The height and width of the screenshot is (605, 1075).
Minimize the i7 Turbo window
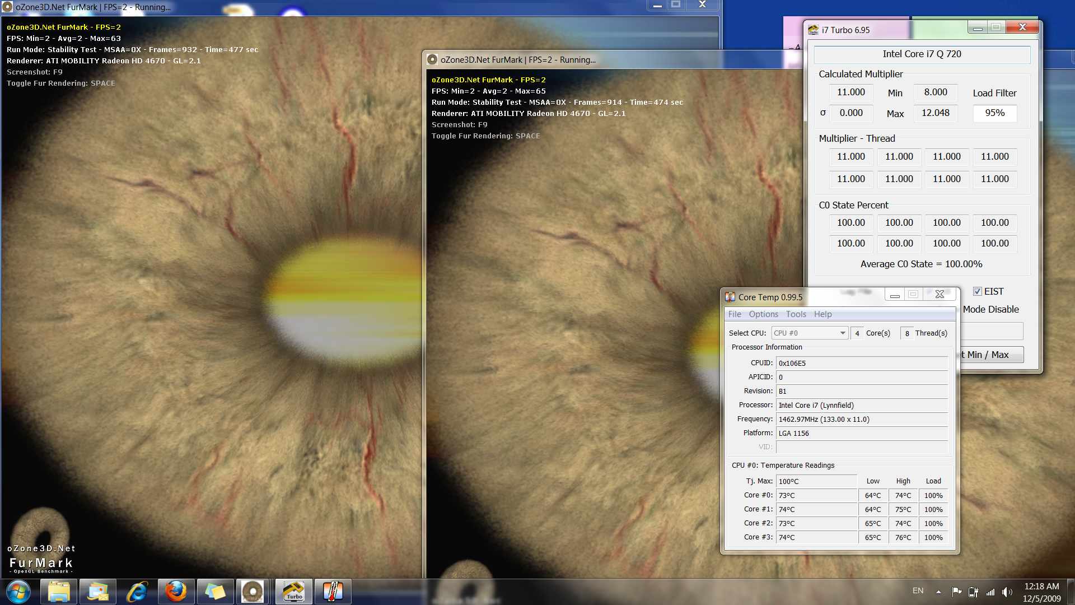pos(978,27)
